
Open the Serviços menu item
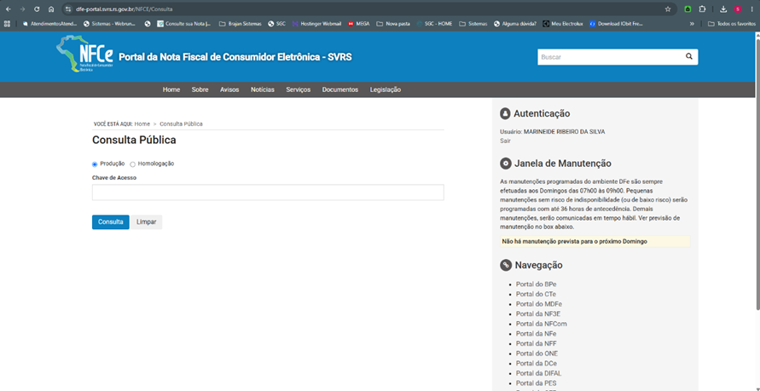click(x=298, y=89)
